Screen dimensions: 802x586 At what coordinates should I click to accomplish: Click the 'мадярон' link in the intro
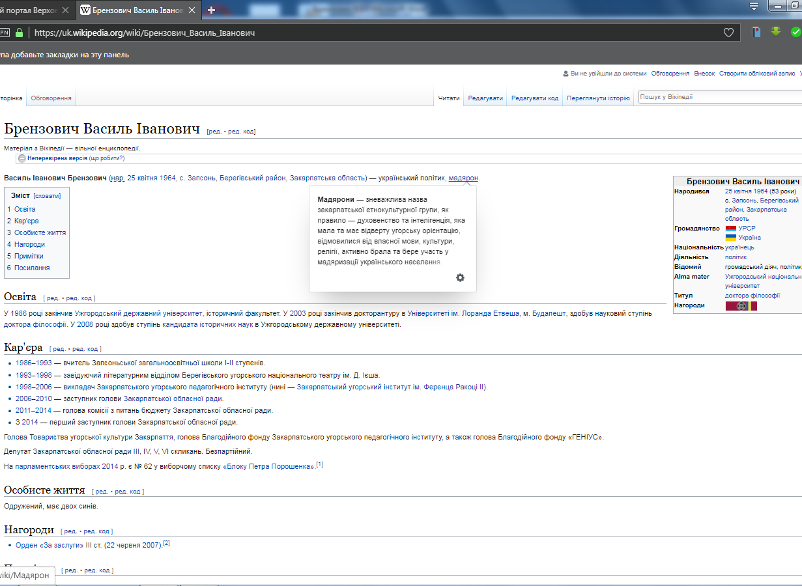(x=463, y=178)
